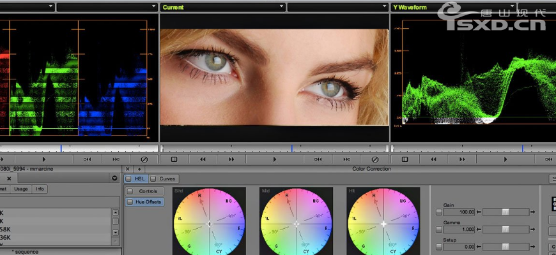
Task: Toggle dual split under Y Waveform monitor
Action: (405, 159)
